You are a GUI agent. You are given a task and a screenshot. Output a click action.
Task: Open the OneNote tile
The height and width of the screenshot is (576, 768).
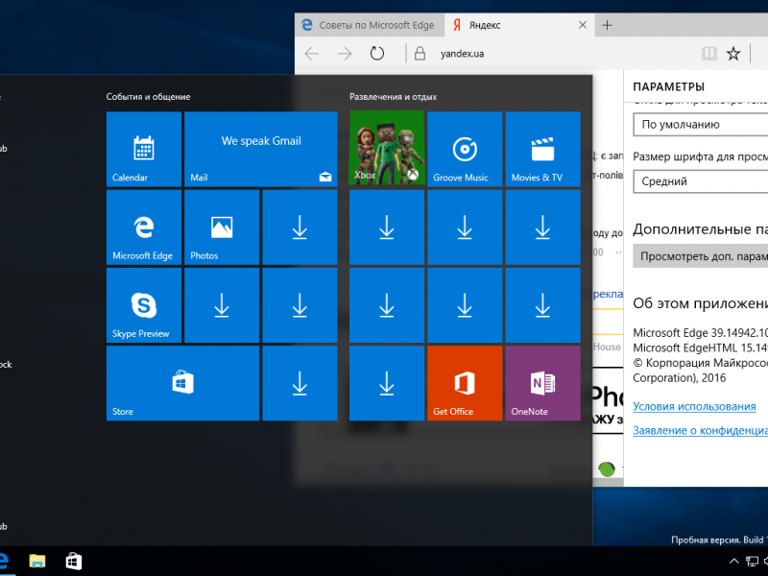click(x=542, y=383)
